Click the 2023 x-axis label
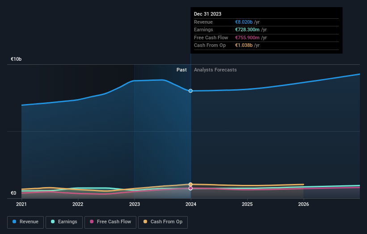The image size is (367, 234). (x=135, y=205)
